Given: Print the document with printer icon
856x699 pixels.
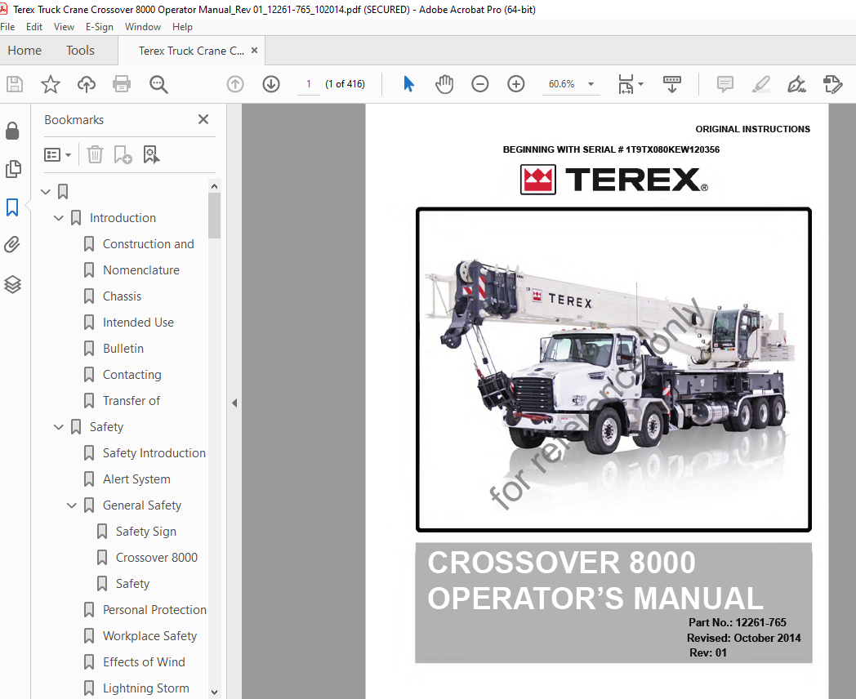Looking at the screenshot, I should [x=121, y=84].
